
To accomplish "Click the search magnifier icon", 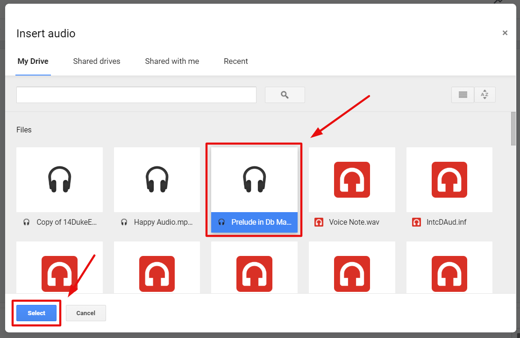I will tap(285, 95).
